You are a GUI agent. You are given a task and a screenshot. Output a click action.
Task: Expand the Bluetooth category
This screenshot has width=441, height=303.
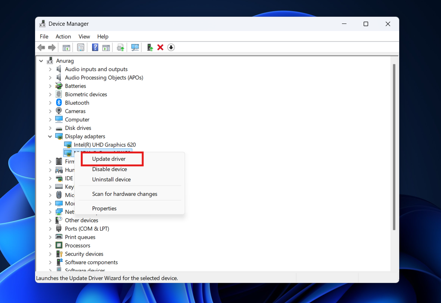click(50, 103)
